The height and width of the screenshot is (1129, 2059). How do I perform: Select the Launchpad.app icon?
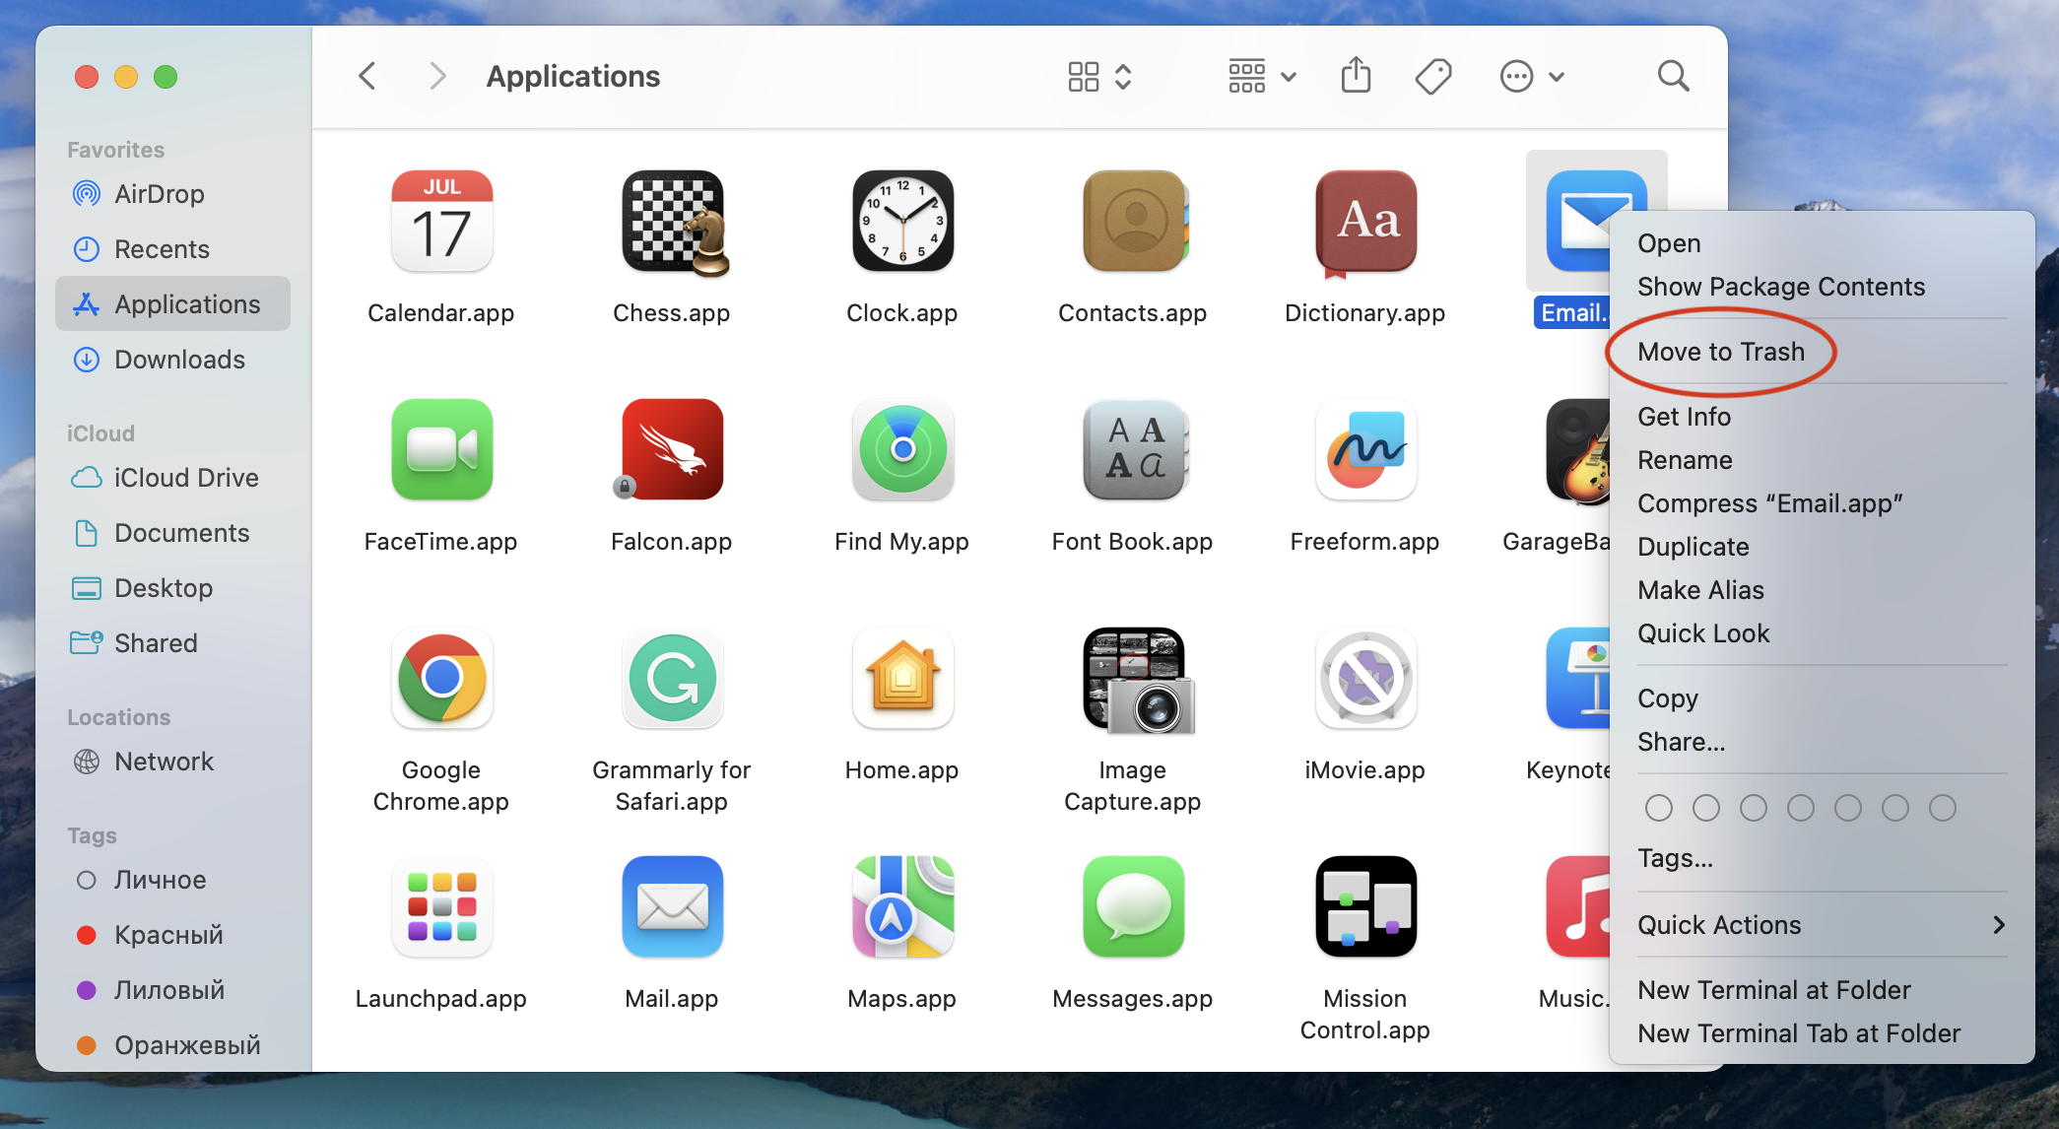coord(441,907)
